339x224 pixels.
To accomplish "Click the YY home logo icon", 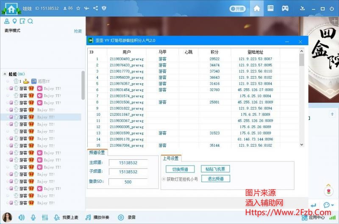I will [x=11, y=8].
